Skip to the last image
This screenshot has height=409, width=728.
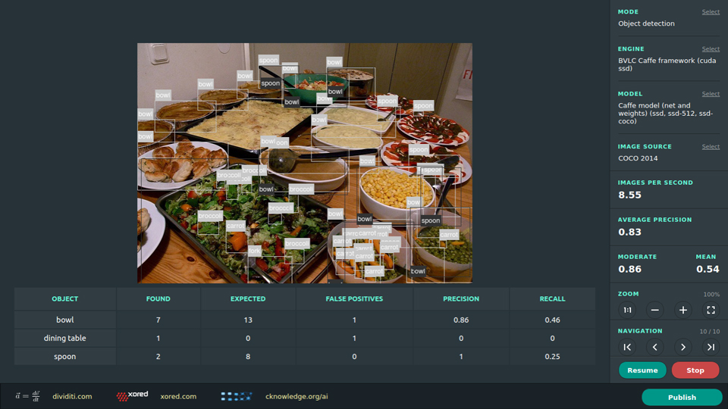click(x=711, y=347)
